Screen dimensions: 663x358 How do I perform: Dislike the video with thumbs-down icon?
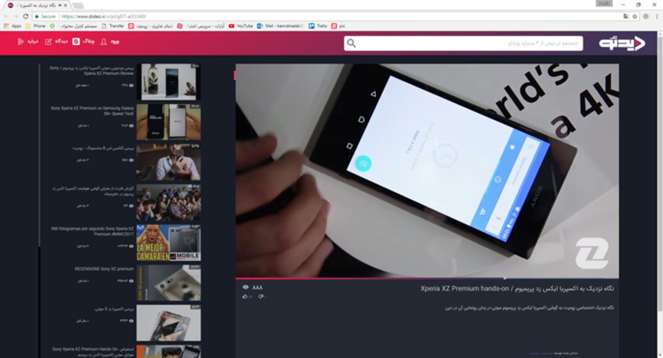[261, 296]
